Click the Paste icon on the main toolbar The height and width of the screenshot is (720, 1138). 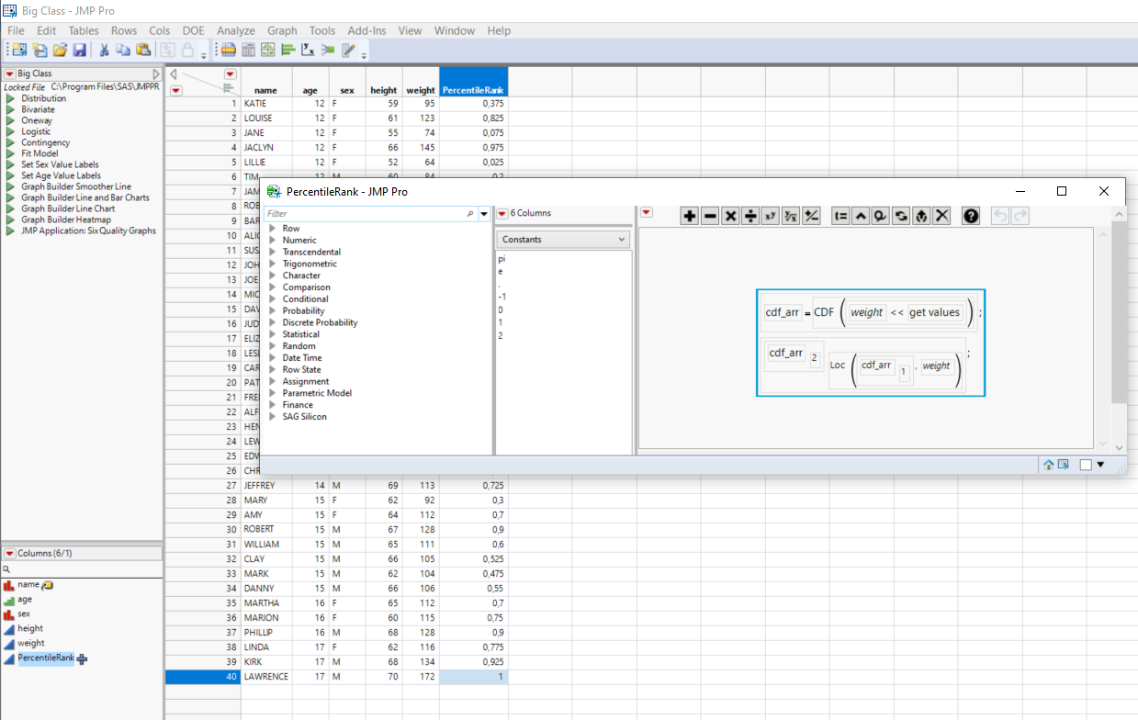(x=143, y=50)
